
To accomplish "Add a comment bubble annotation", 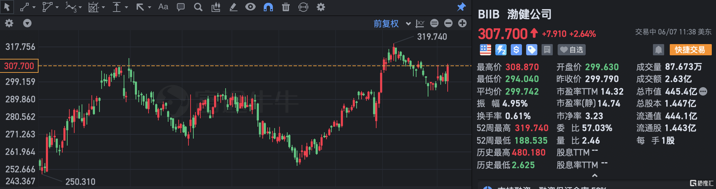I will pos(181,7).
